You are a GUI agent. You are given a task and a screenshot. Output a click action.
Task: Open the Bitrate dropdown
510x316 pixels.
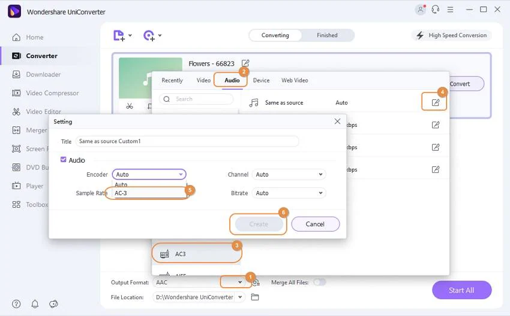[289, 193]
